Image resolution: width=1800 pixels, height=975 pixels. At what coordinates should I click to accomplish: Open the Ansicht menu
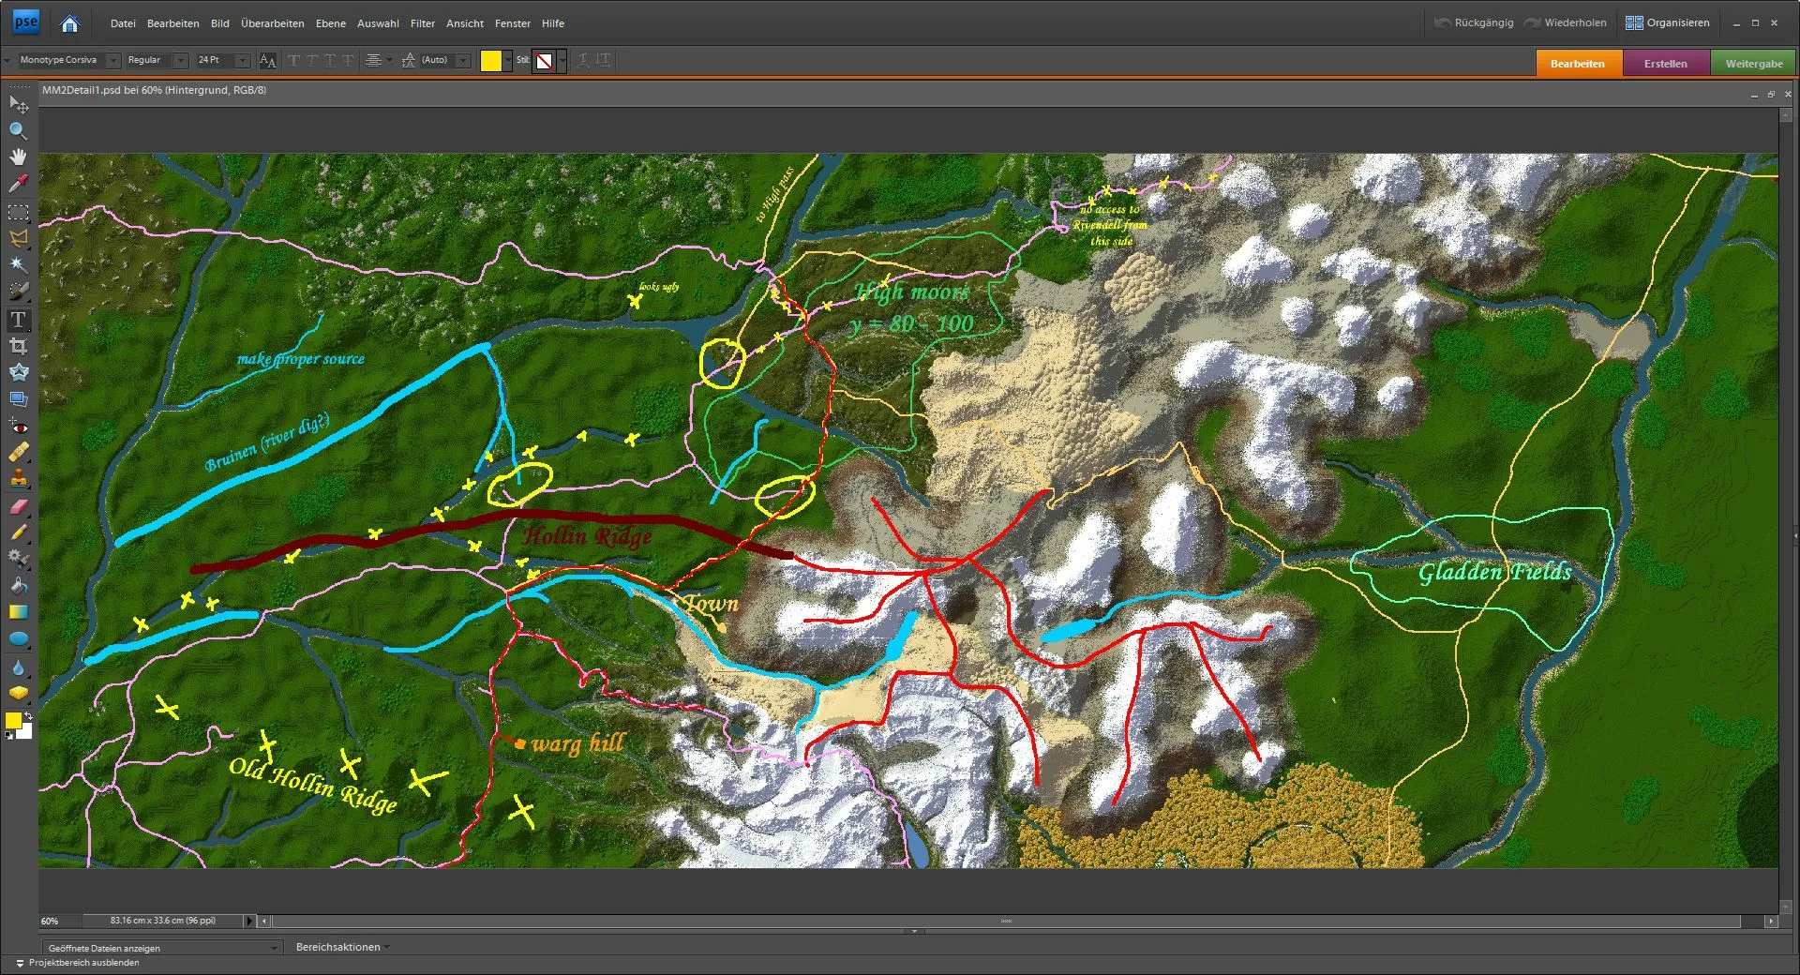point(465,23)
